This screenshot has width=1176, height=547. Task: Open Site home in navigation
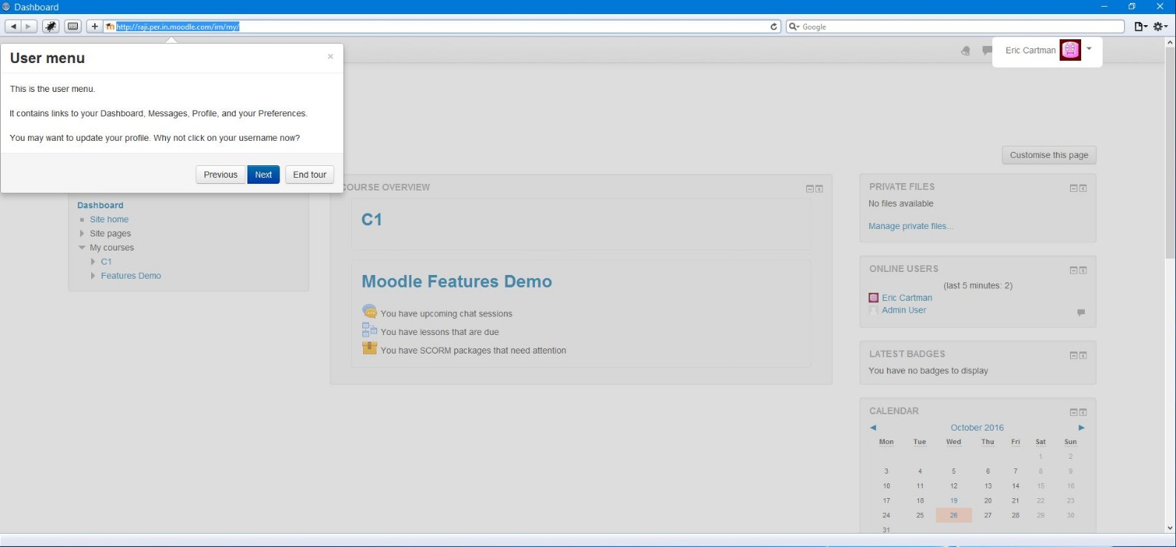pos(109,219)
